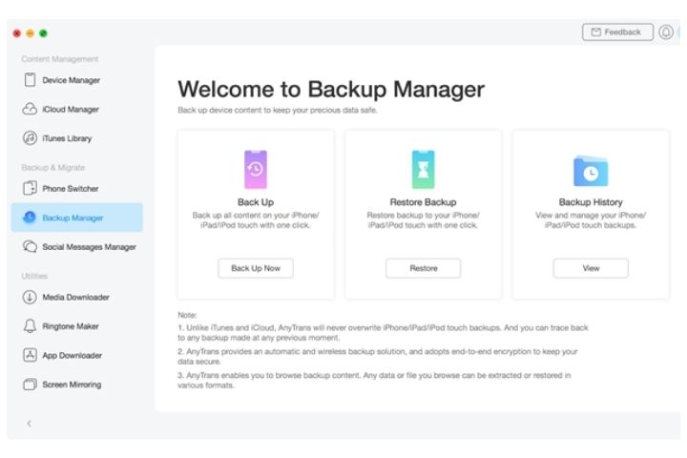Click the App Downloader icon
The height and width of the screenshot is (458, 687).
(30, 355)
